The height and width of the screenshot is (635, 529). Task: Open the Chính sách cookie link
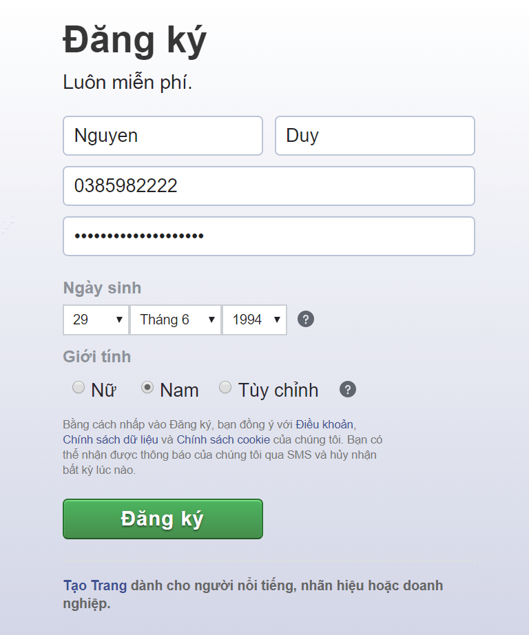[223, 440]
